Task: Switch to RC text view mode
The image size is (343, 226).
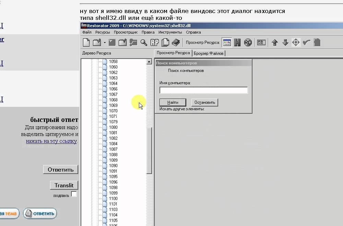Action: tap(248, 42)
